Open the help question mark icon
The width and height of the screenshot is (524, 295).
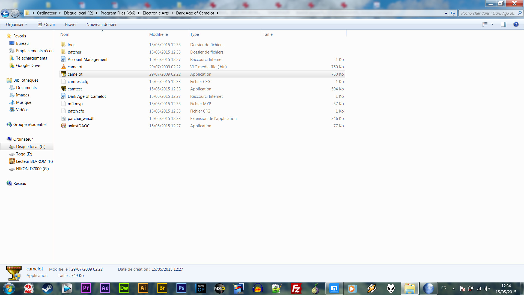tap(516, 24)
